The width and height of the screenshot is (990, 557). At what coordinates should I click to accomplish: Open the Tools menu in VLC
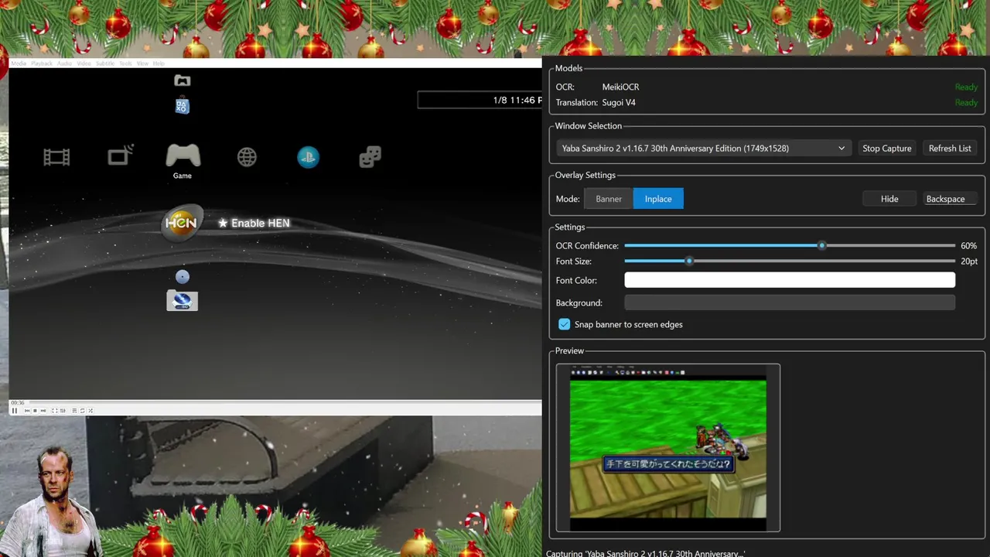coord(125,63)
